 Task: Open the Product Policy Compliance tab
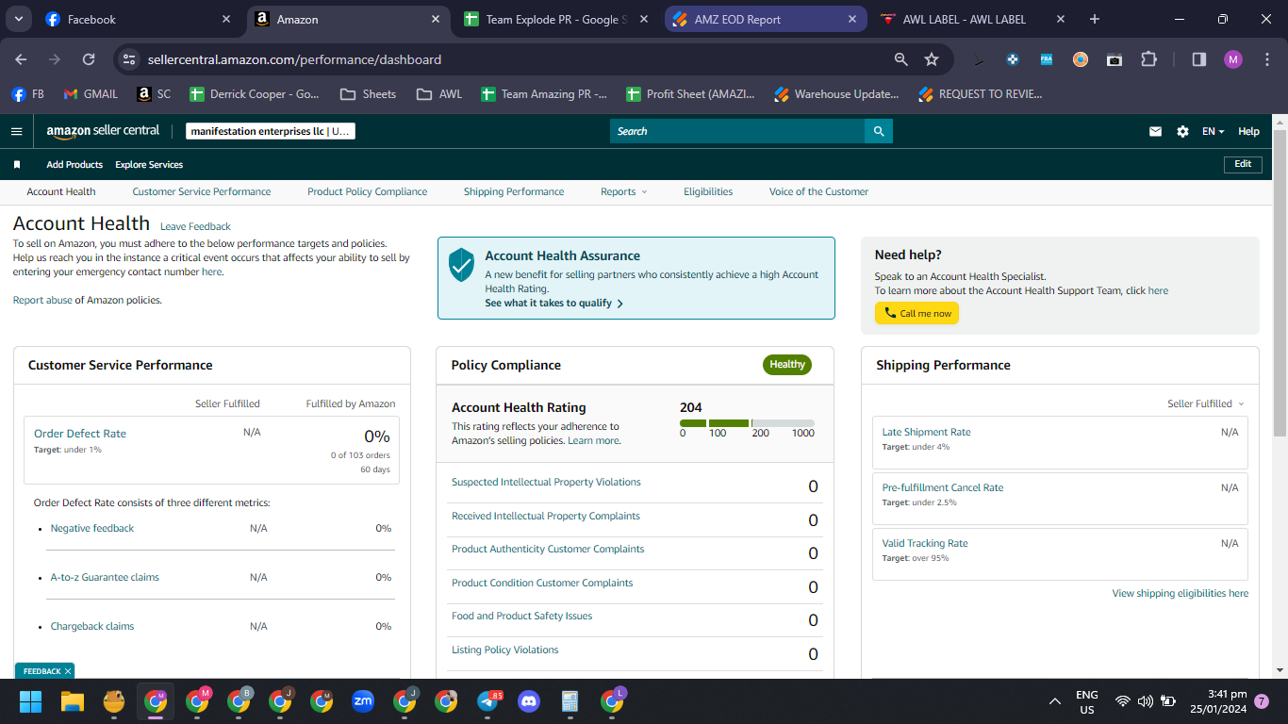[x=367, y=191]
